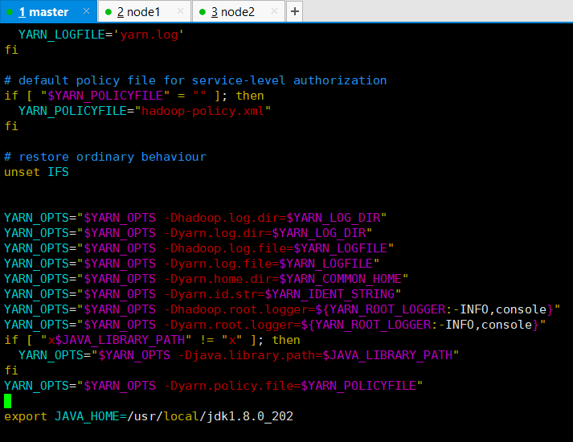Screen dimensions: 573x442
Task: Click green status dot on node1 tab
Action: [108, 12]
